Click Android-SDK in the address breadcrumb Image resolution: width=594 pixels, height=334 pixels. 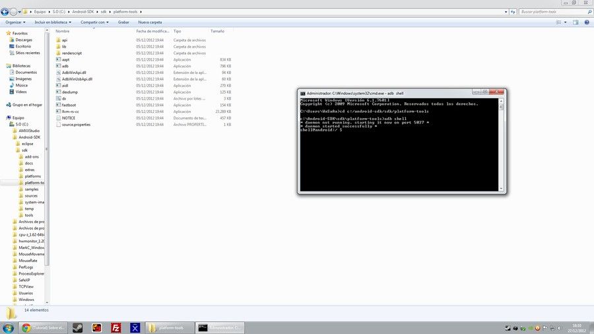point(82,12)
